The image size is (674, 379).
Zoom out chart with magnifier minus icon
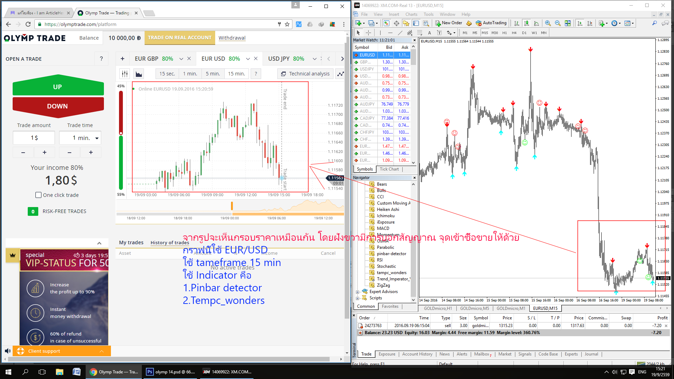pos(557,23)
